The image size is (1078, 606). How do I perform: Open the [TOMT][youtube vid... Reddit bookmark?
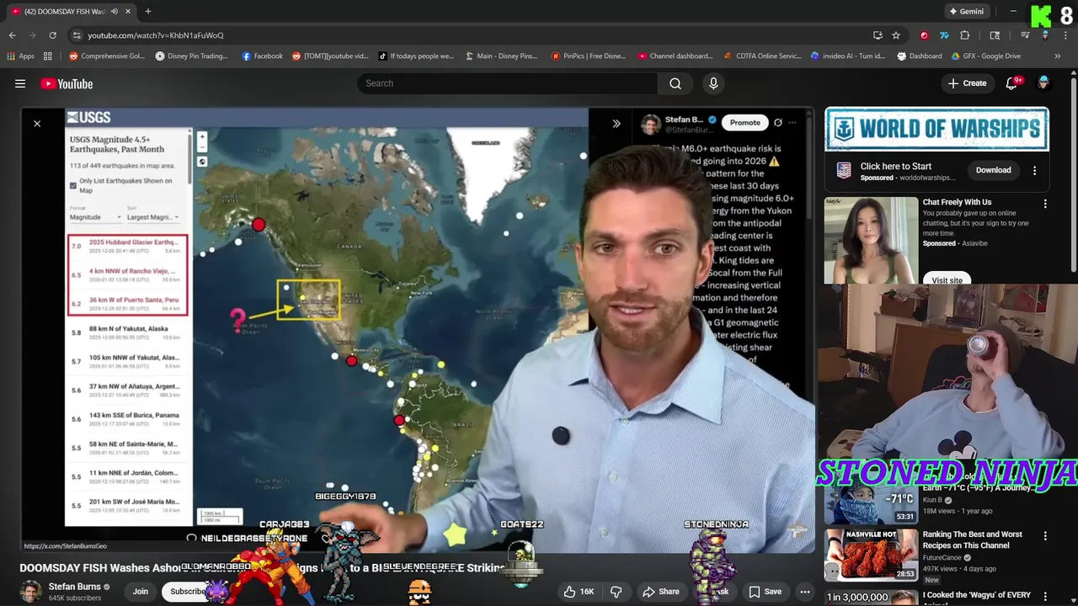tap(330, 56)
